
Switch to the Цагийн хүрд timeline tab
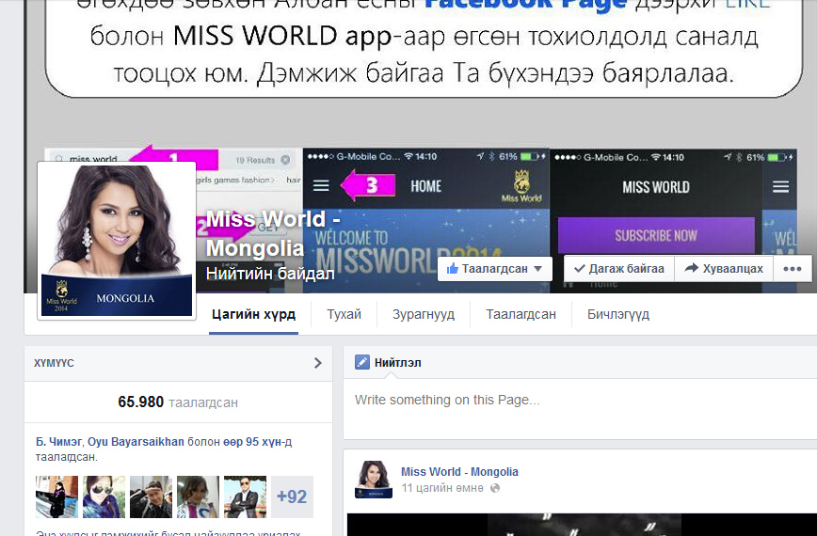253,314
